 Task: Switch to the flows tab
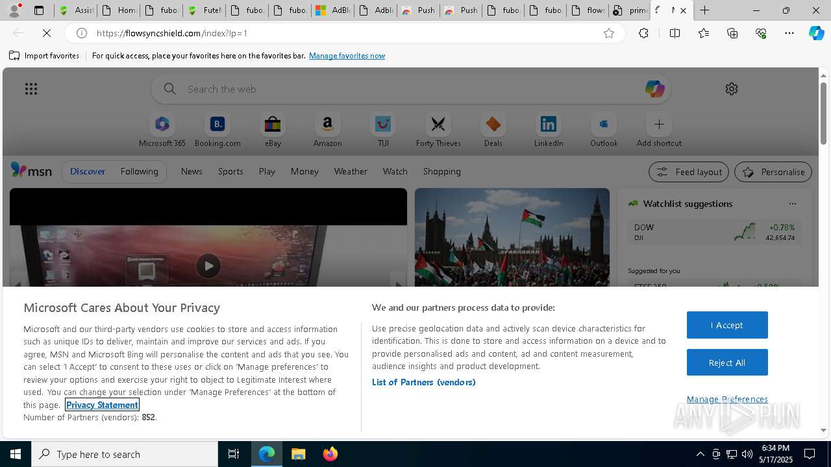tap(588, 10)
